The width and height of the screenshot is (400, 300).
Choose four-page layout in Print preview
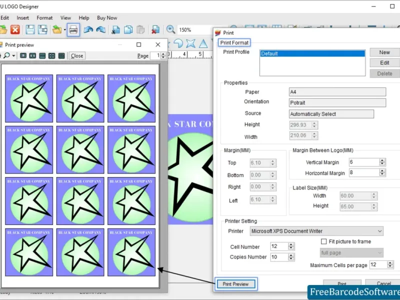52,55
